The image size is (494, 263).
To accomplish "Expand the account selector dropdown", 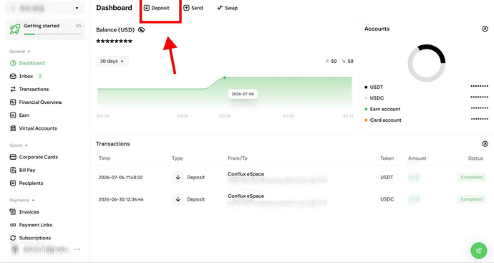I will coord(77,8).
